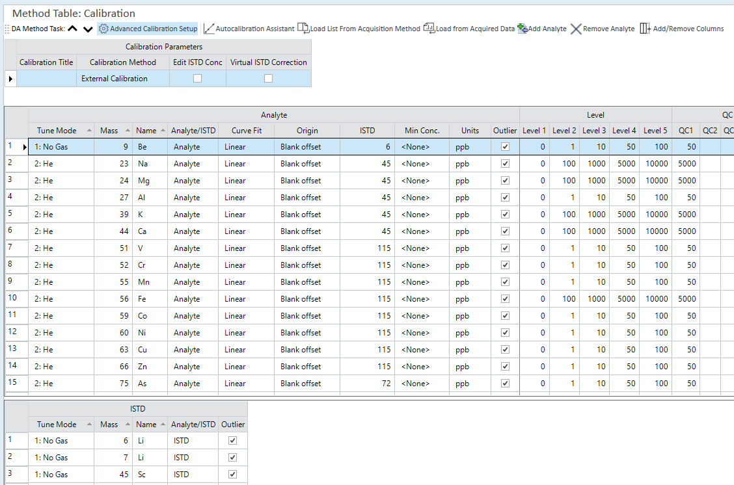Viewport: 734px width, 485px height.
Task: Click Tune Mode cell for ISTD Sc
Action: pos(61,474)
